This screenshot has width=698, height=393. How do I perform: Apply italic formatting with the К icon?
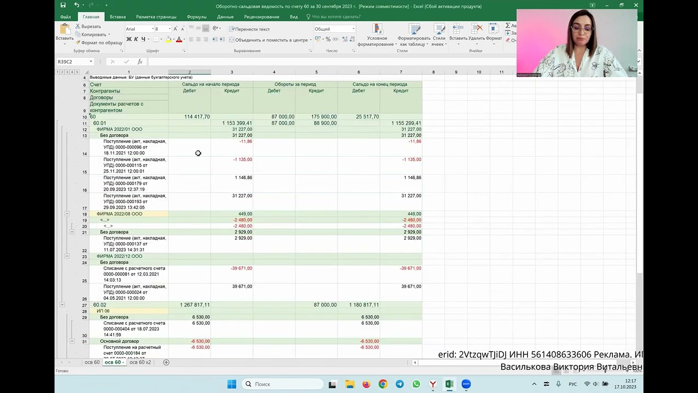136,39
